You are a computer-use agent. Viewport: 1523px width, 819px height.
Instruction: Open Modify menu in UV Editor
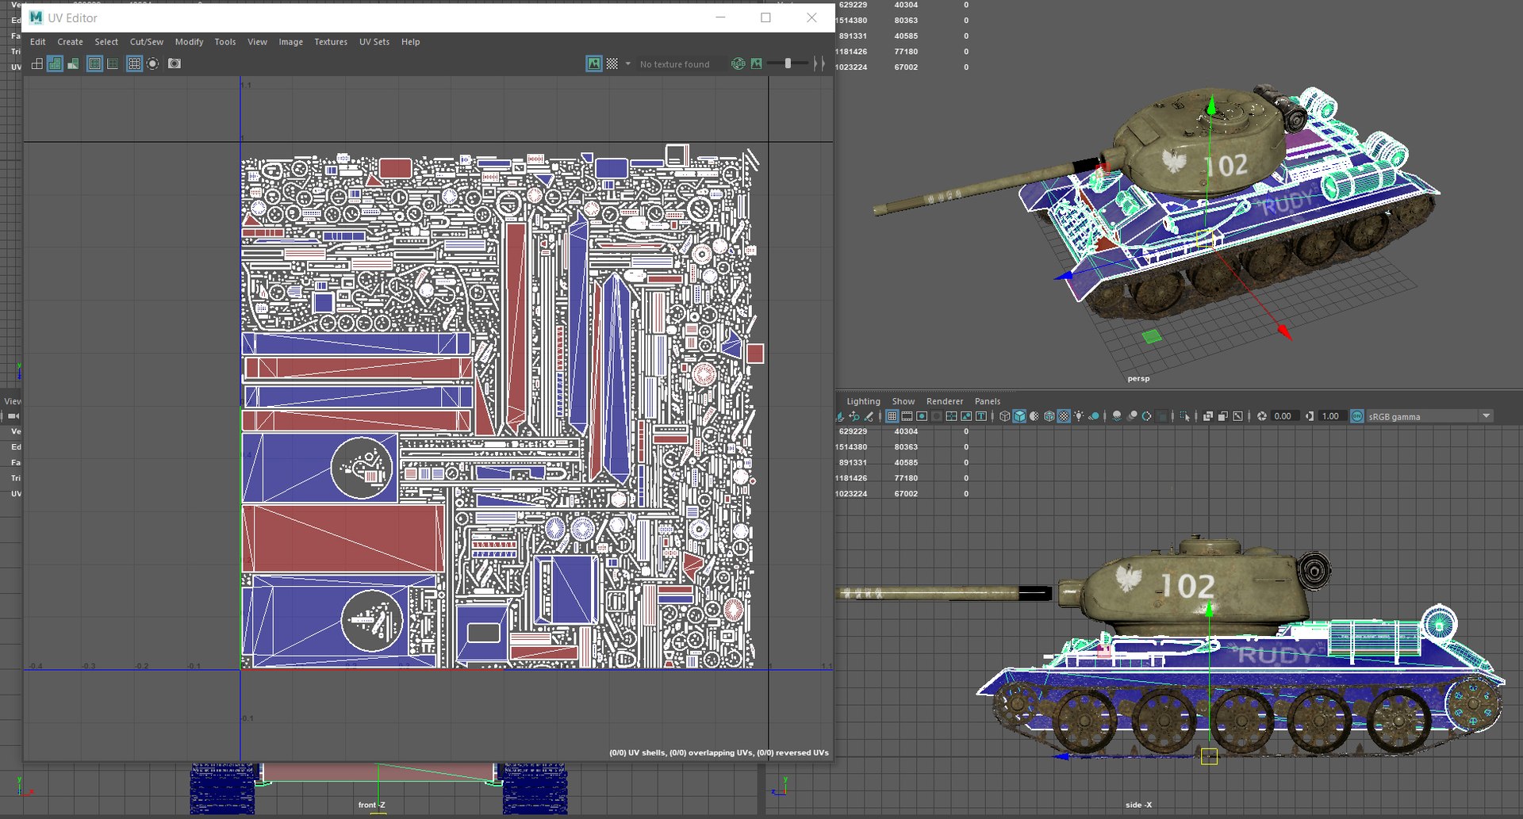point(189,42)
